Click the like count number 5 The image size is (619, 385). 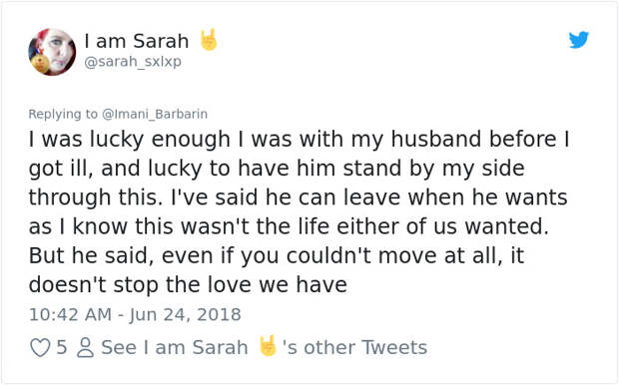click(x=61, y=347)
